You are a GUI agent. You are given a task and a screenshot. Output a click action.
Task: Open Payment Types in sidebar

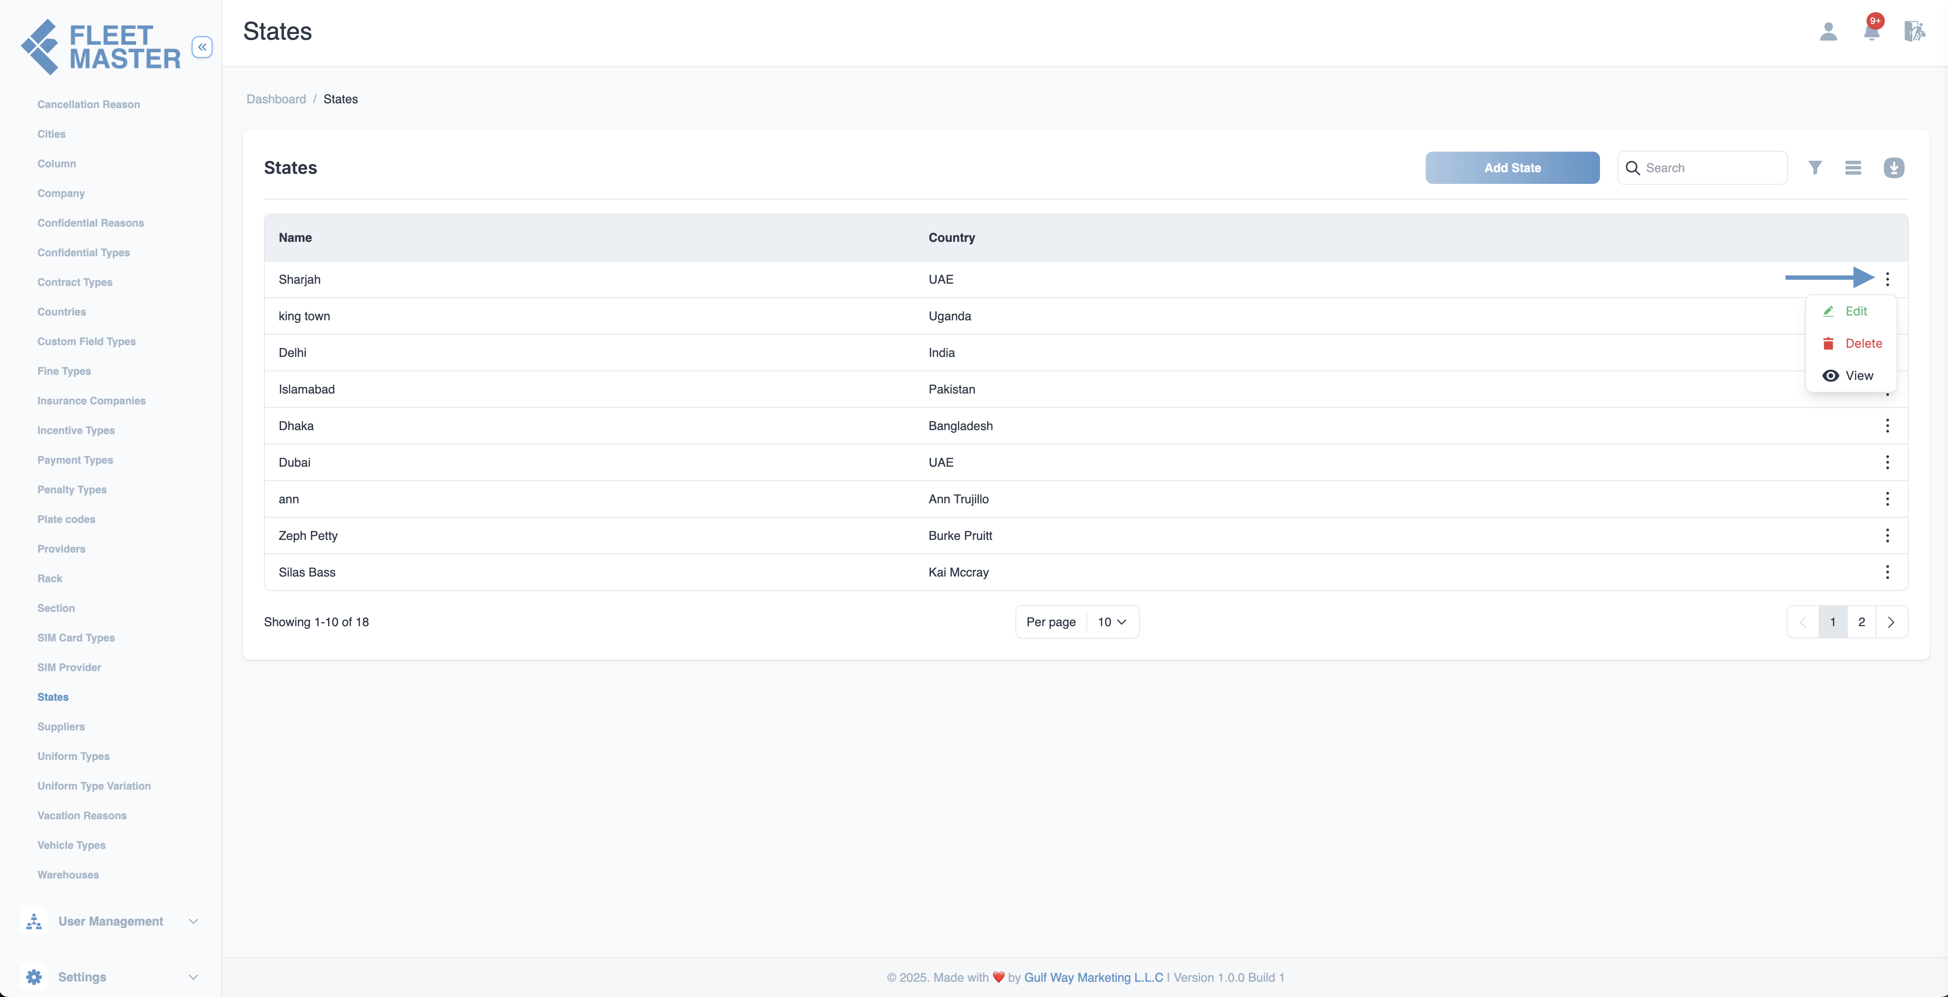[x=76, y=460]
